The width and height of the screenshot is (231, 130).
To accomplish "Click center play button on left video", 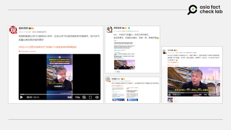I will click(x=59, y=77).
